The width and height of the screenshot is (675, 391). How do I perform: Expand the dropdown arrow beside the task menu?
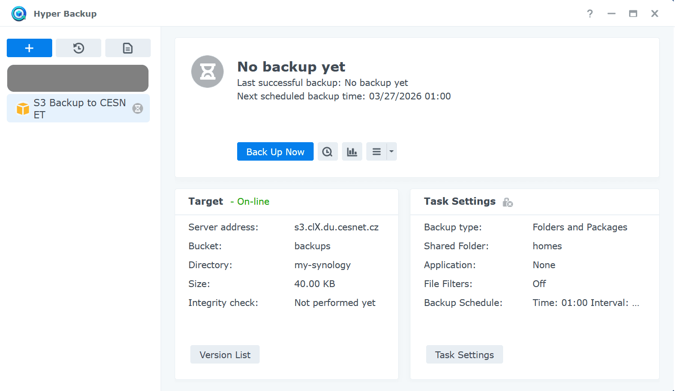point(391,151)
